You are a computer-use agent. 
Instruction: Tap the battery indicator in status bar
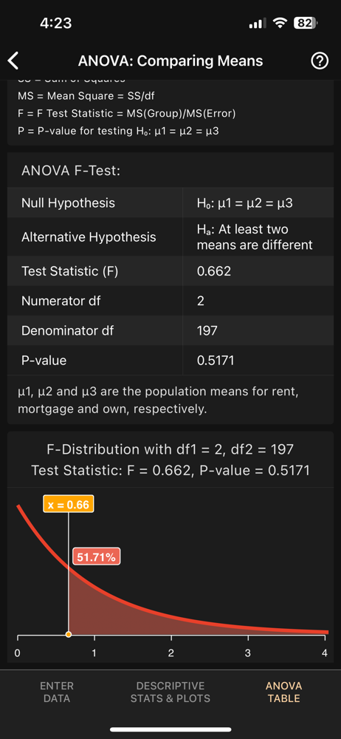306,23
